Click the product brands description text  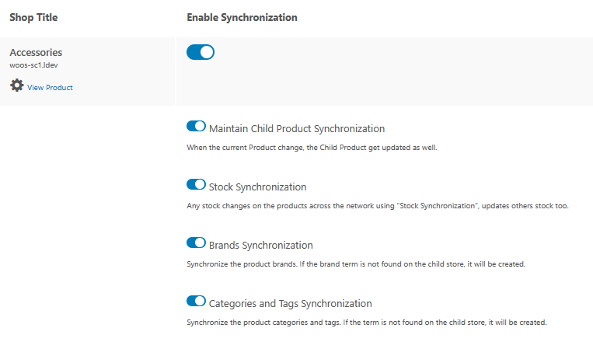356,264
